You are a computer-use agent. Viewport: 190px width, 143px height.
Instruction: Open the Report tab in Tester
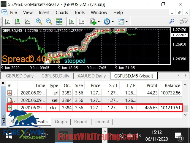pyautogui.click(x=81, y=122)
